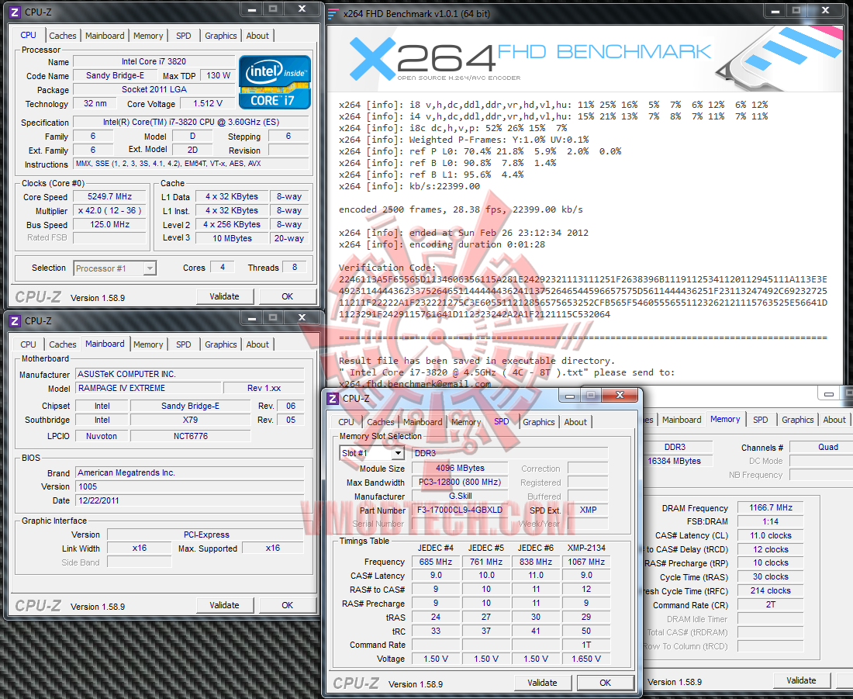Click the Intel Core i7 logo badge
This screenshot has width=853, height=699.
pos(275,82)
